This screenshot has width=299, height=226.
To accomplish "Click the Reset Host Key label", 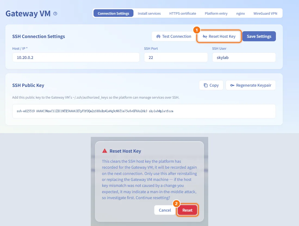I will point(222,36).
